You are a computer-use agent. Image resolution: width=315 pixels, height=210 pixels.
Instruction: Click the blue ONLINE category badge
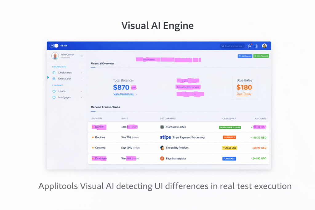click(229, 158)
